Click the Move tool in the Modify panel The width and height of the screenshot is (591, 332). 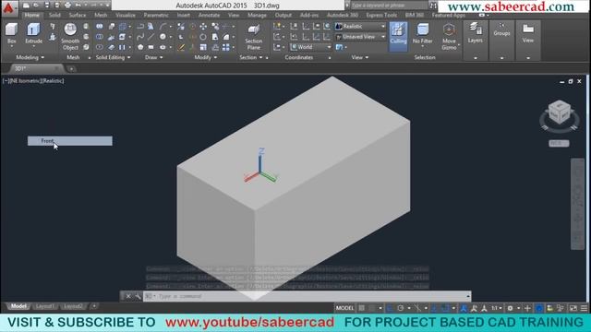[x=203, y=27]
